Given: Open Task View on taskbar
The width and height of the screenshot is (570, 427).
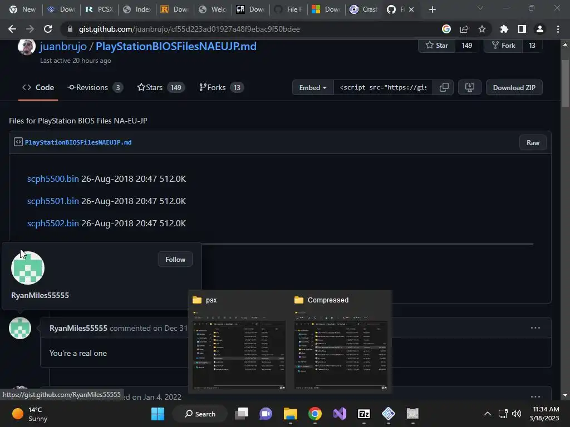Looking at the screenshot, I should (x=242, y=414).
